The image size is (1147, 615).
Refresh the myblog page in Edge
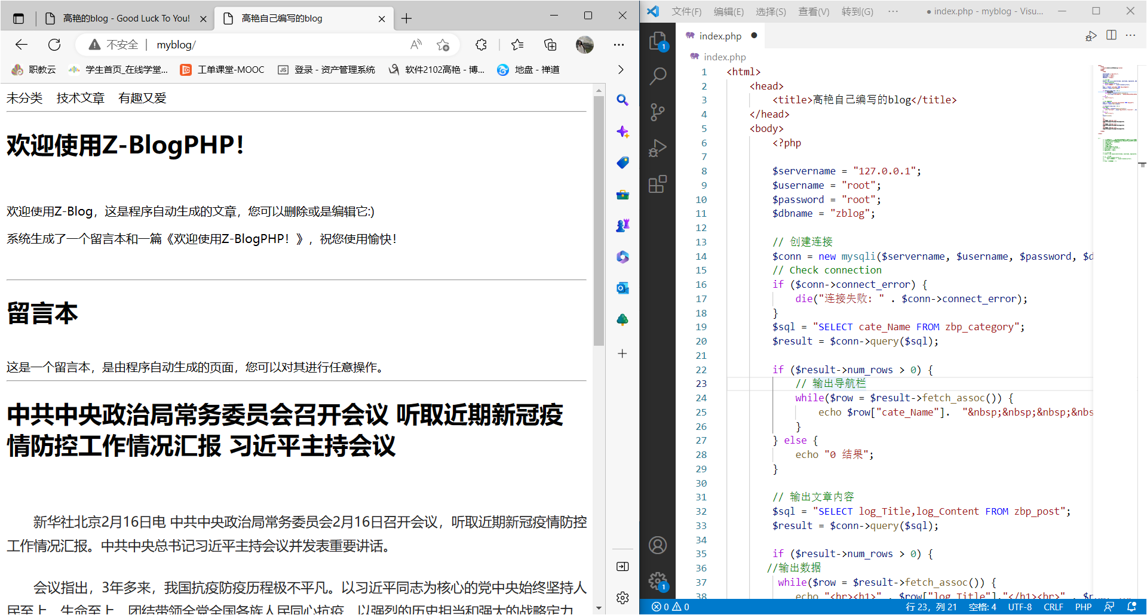[x=54, y=45]
